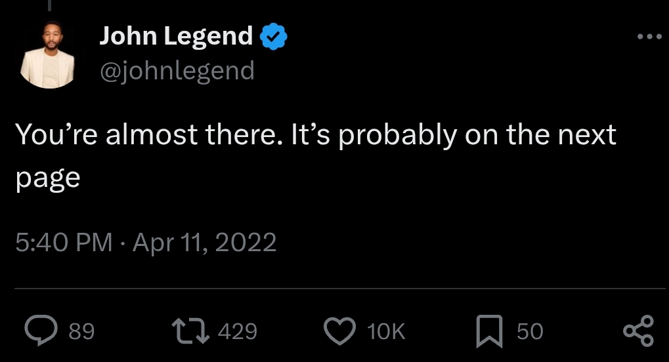View the 429 retweets count
669x362 pixels.
[236, 331]
